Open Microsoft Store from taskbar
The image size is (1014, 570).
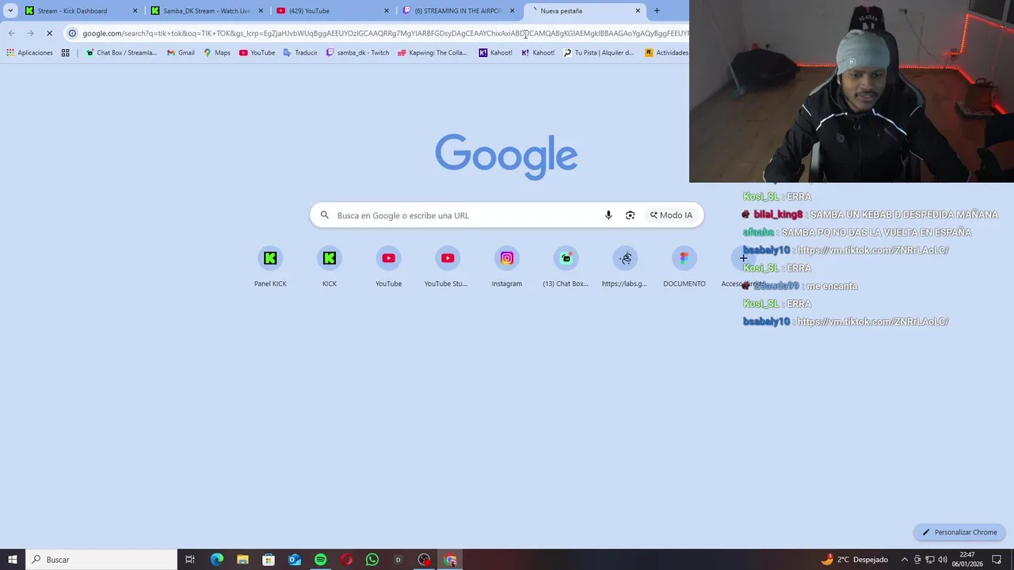(x=269, y=560)
